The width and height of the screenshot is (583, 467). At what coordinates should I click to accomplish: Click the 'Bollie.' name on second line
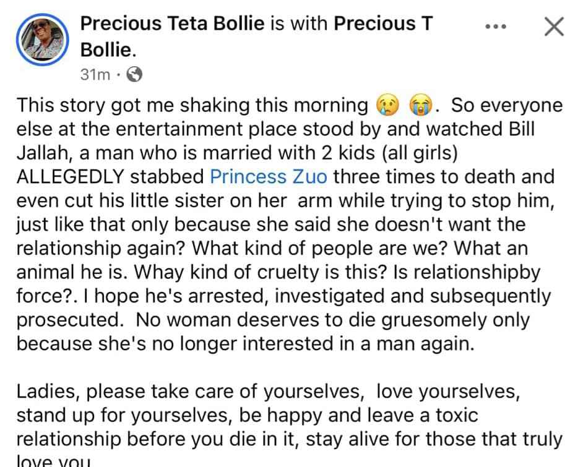(108, 49)
